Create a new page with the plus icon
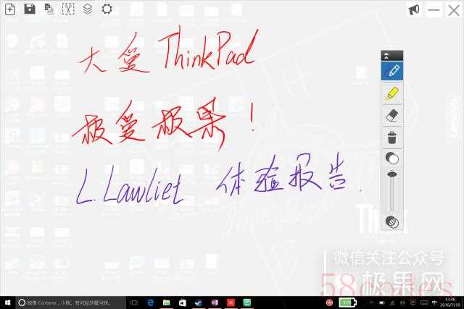The image size is (464, 309). tap(10, 9)
